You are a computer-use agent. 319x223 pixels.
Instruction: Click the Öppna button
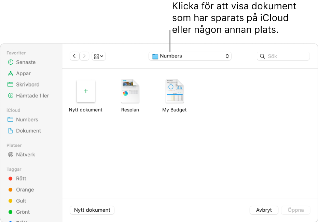tap(295, 210)
